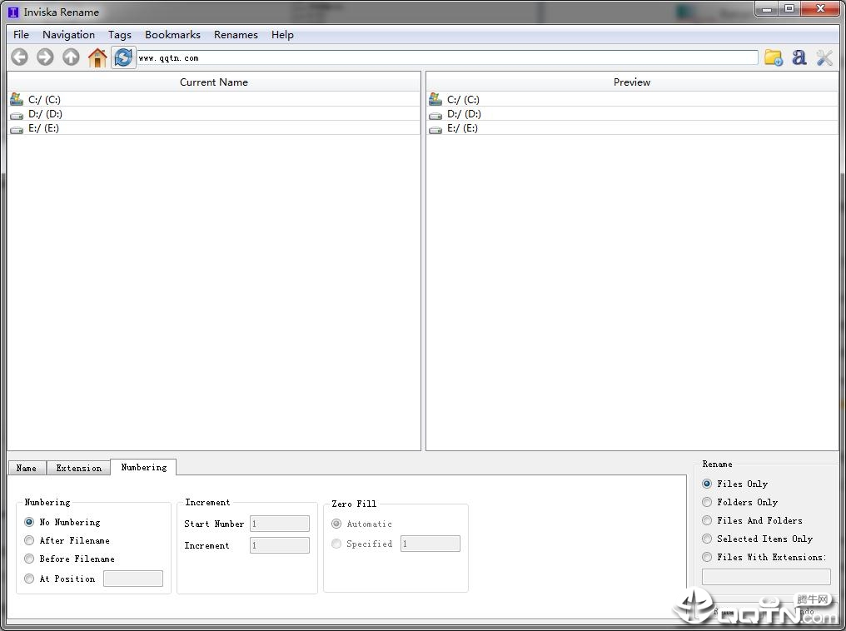Select C:/ (C:) in Preview list
Screen dimensions: 846x631
pyautogui.click(x=632, y=99)
